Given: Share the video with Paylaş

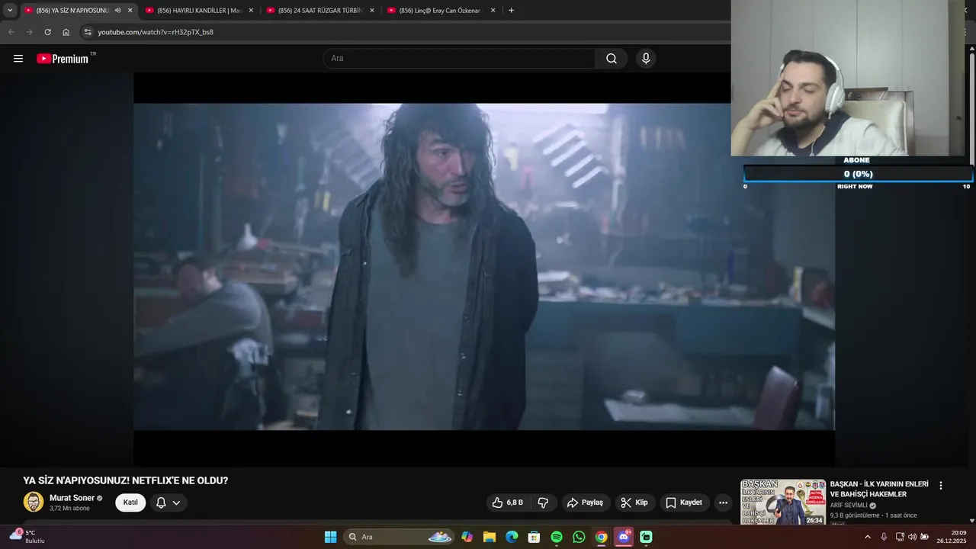Looking at the screenshot, I should [x=585, y=502].
